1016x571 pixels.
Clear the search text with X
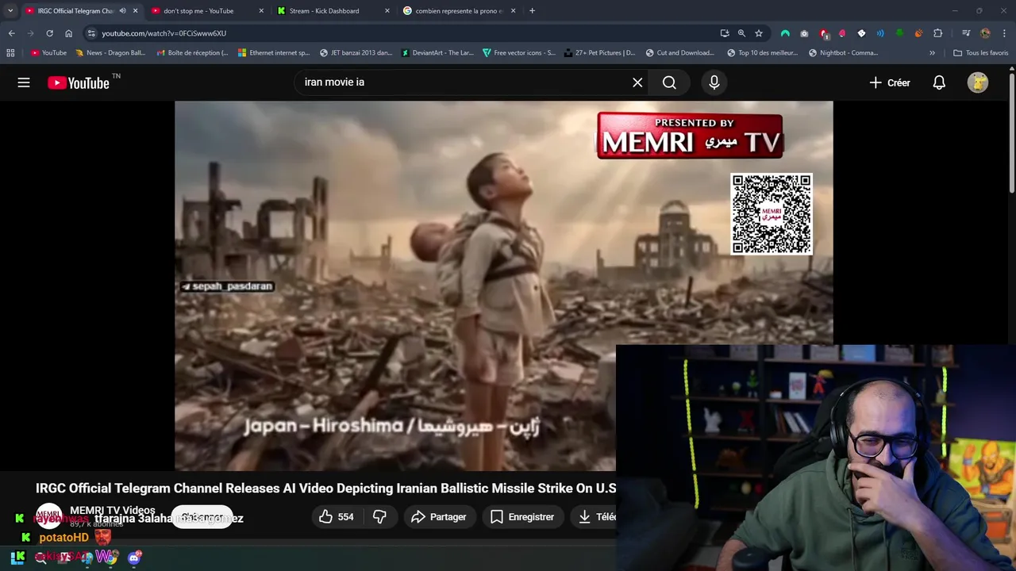click(x=637, y=82)
